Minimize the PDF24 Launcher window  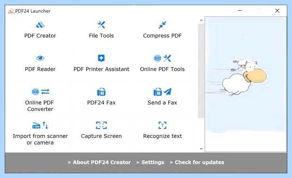[x=240, y=11]
